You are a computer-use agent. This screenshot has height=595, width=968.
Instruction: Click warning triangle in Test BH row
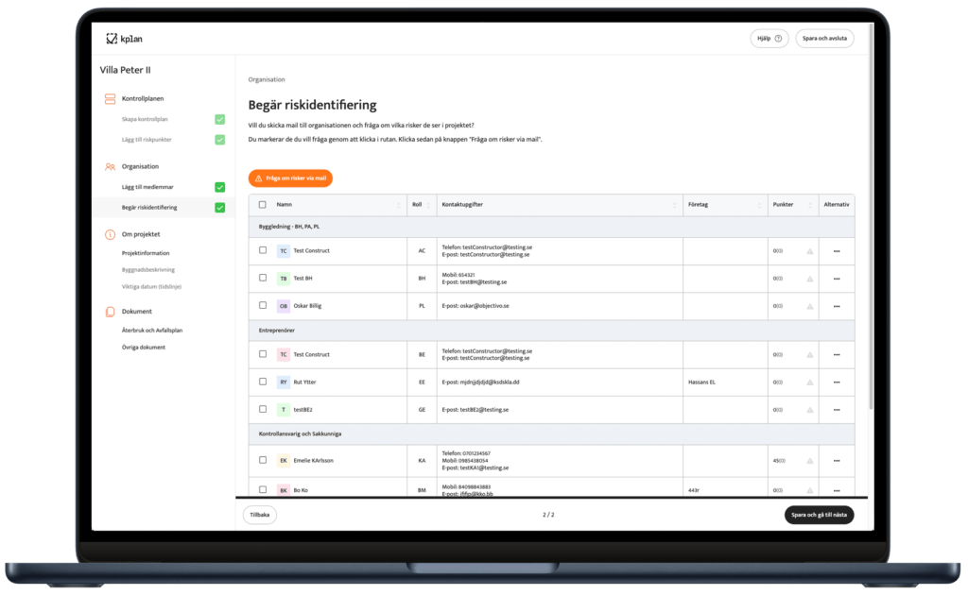tap(809, 279)
